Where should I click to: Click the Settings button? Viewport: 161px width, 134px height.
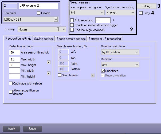point(147,6)
